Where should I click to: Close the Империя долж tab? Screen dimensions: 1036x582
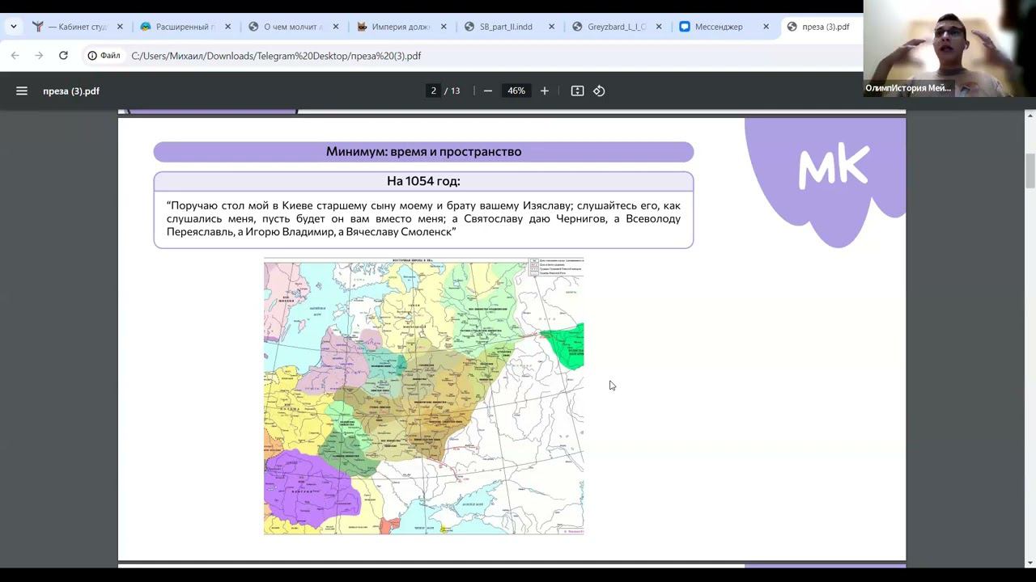pos(444,27)
